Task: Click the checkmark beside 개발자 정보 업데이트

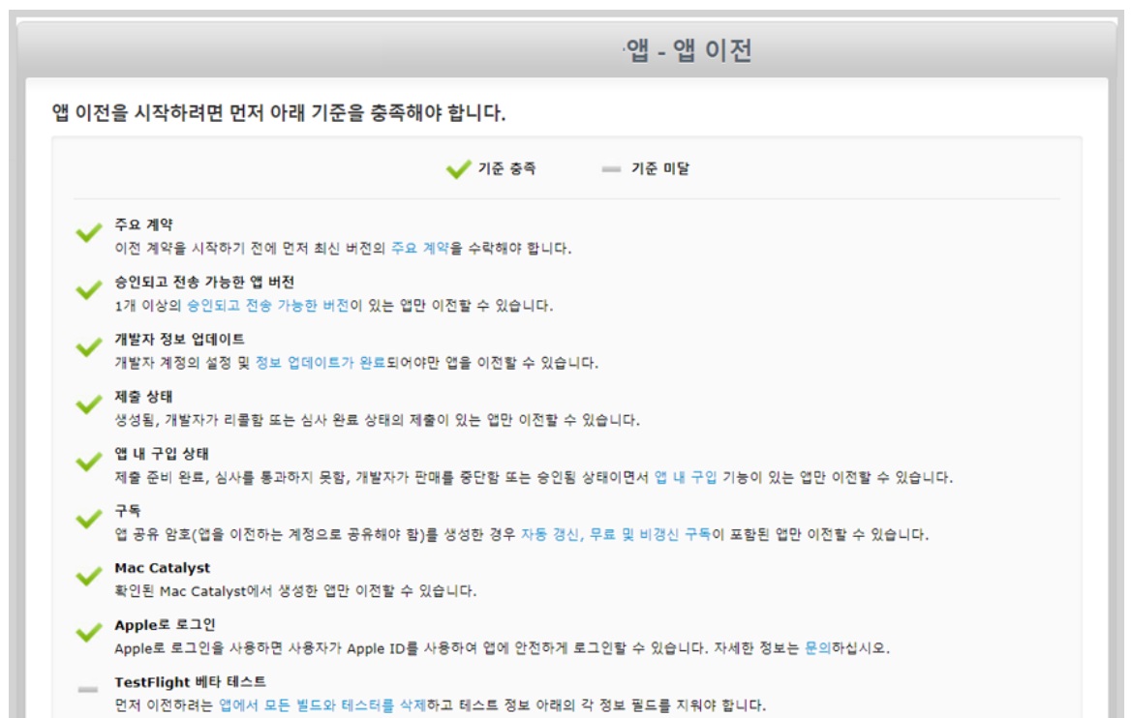Action: coord(89,346)
